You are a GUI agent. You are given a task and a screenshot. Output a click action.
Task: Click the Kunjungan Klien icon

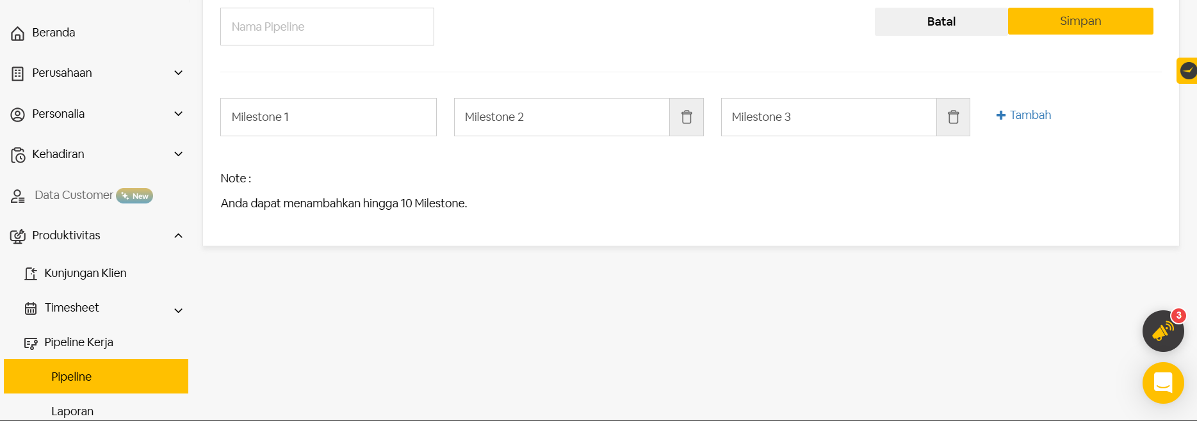click(x=31, y=274)
